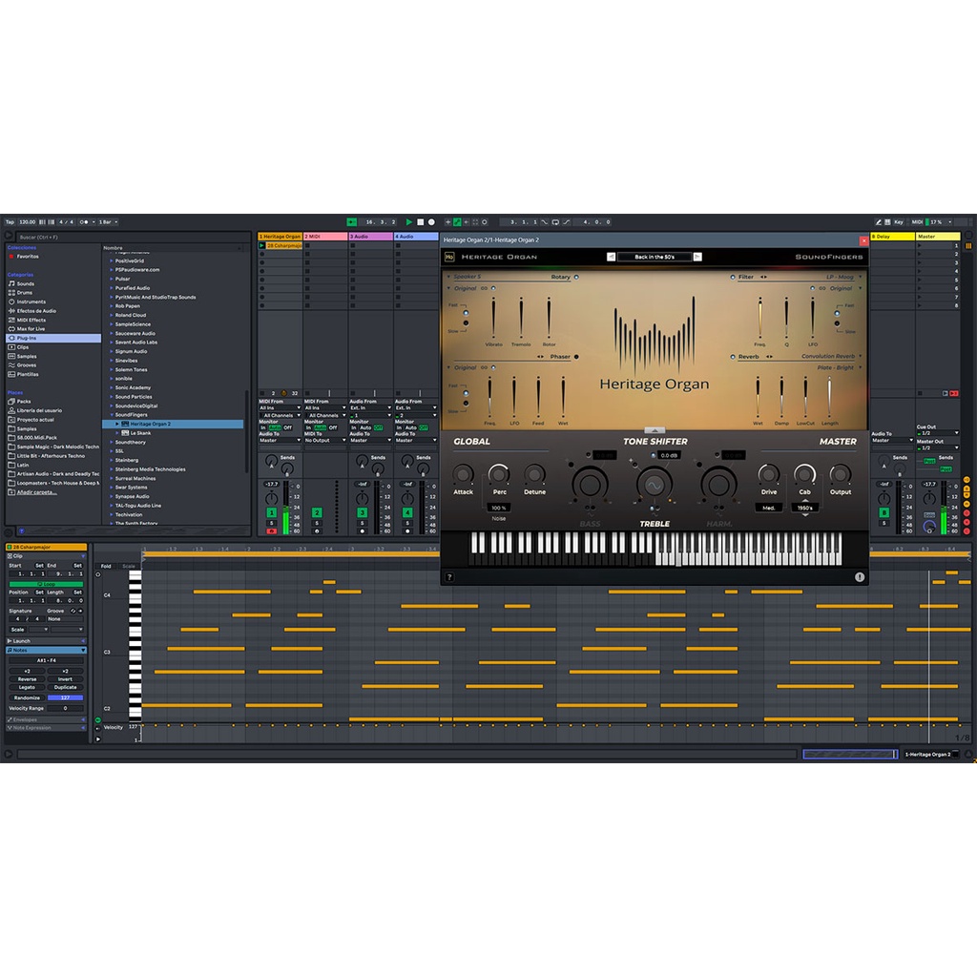
Task: Open Efectos de Audio category icon
Action: pyautogui.click(x=11, y=310)
